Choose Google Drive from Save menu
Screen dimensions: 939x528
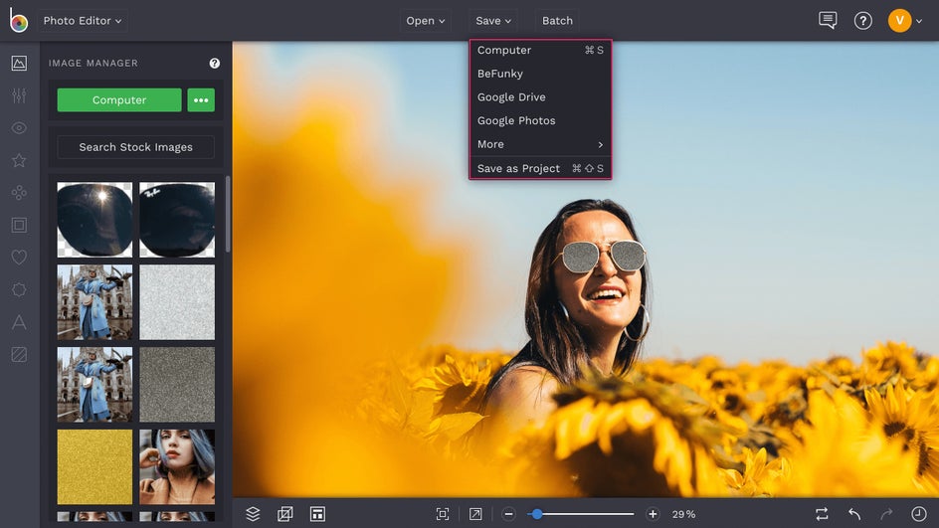click(511, 97)
